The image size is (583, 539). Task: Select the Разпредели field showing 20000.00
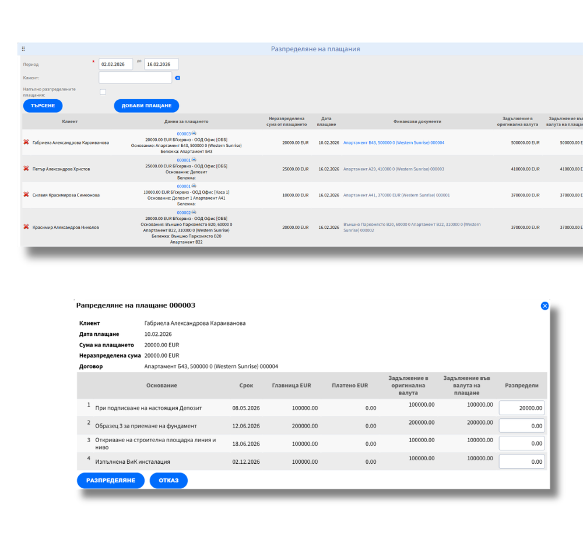point(522,408)
